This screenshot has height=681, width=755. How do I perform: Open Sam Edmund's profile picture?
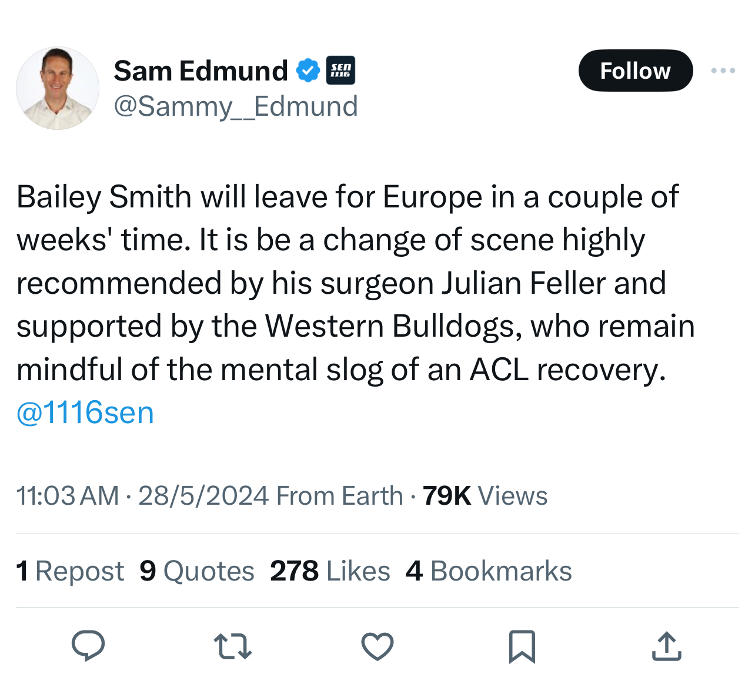point(58,88)
